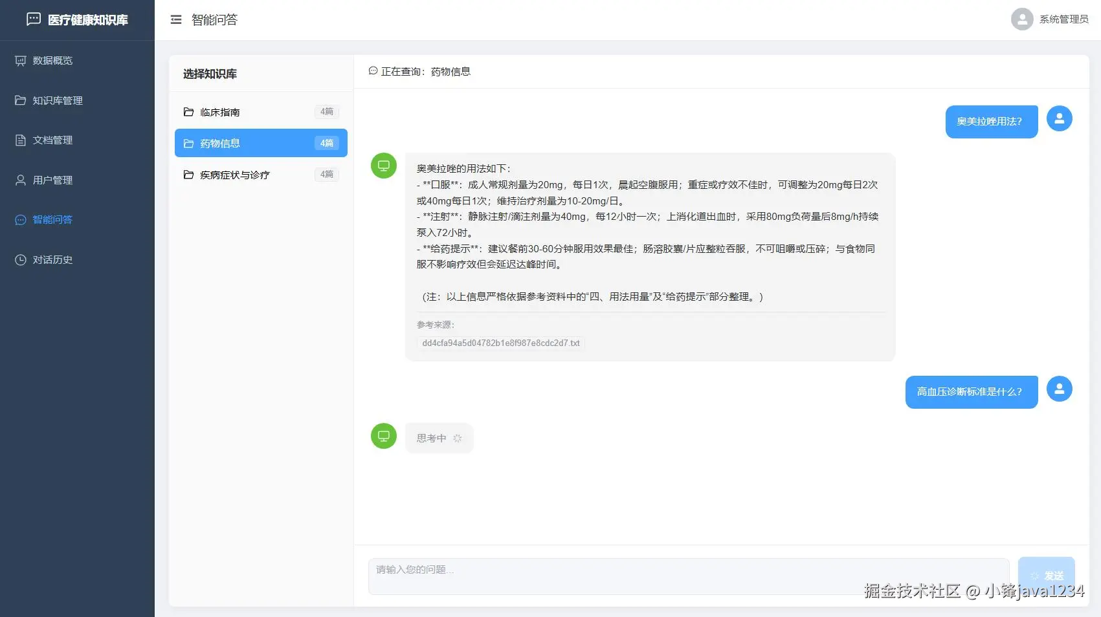Click the bot avatar next to 思考中
This screenshot has height=617, width=1101.
tap(384, 436)
